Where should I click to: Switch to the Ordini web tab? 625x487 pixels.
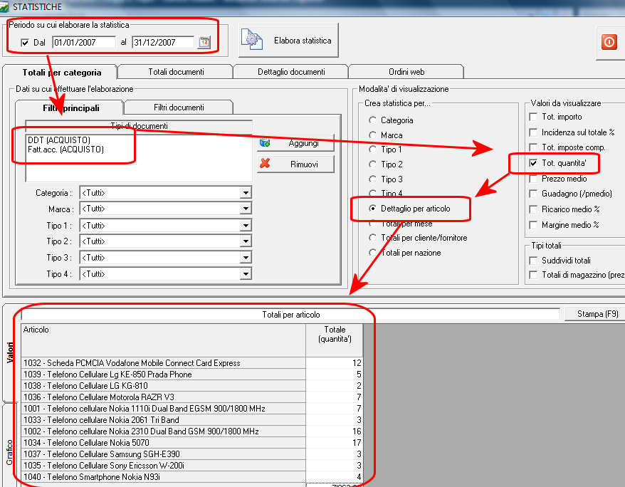pos(406,72)
